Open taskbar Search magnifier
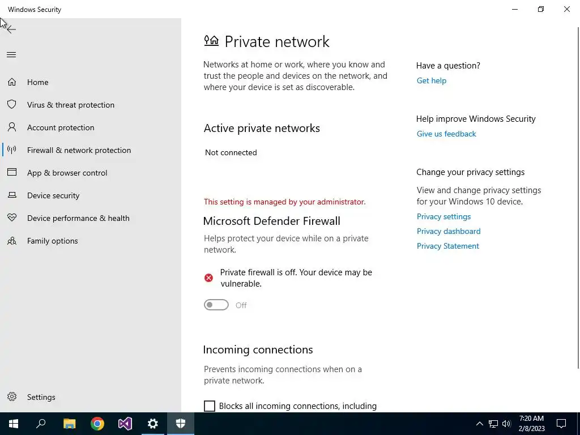The width and height of the screenshot is (580, 435). pyautogui.click(x=41, y=424)
